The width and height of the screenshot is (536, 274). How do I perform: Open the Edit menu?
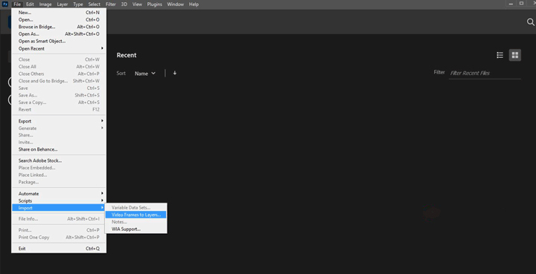[x=30, y=4]
